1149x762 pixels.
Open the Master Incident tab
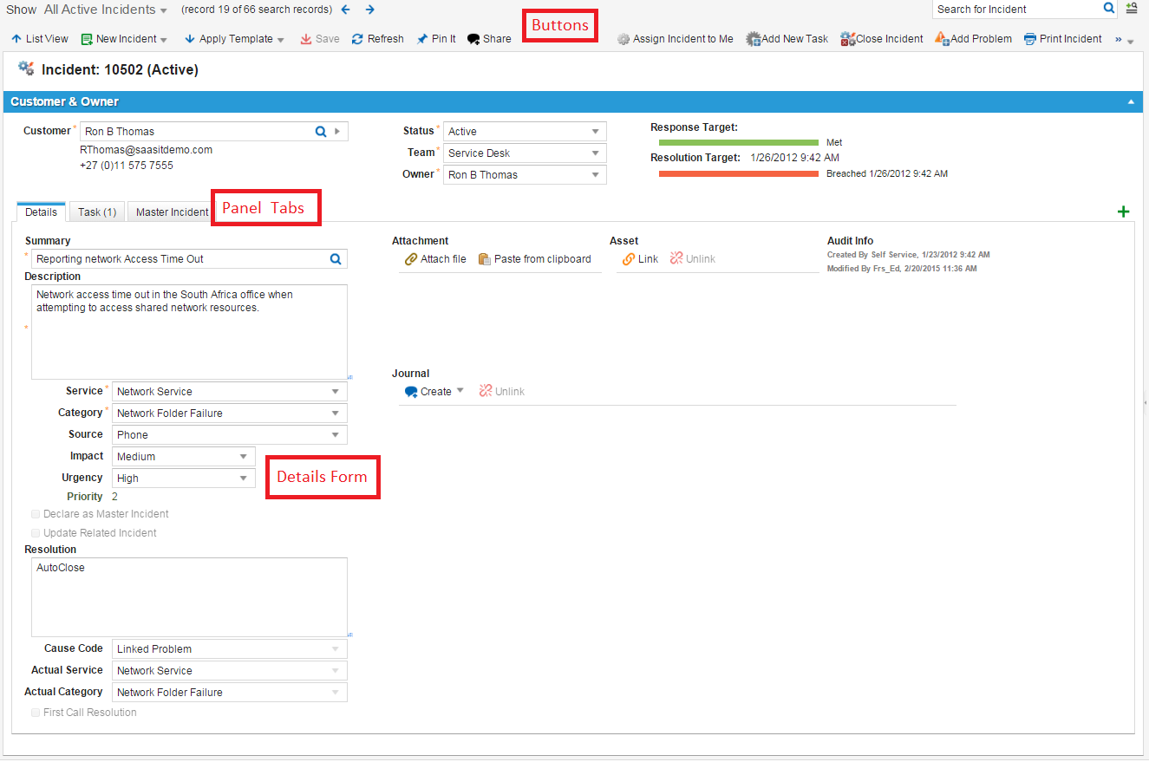[172, 212]
